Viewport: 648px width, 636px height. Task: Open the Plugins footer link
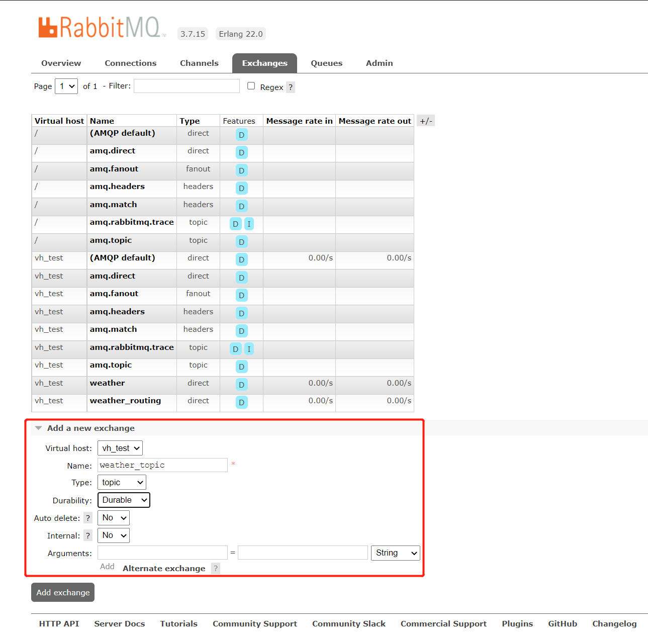pos(517,623)
